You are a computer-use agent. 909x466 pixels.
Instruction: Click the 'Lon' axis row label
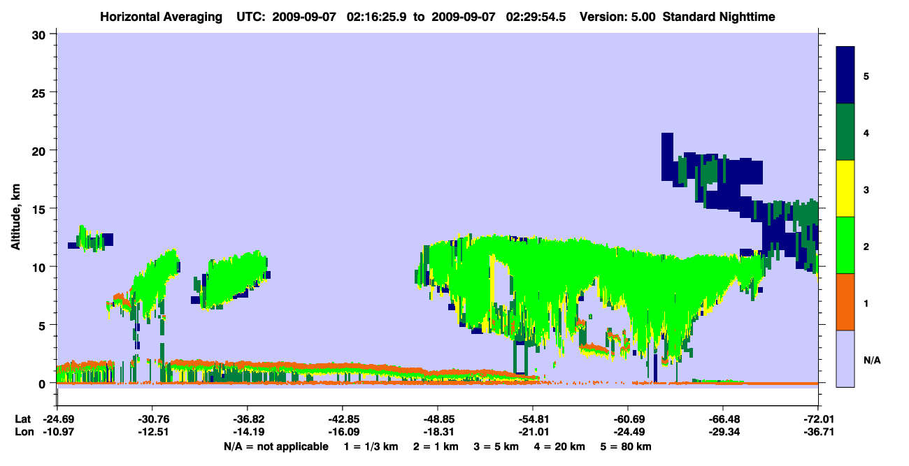click(x=23, y=432)
